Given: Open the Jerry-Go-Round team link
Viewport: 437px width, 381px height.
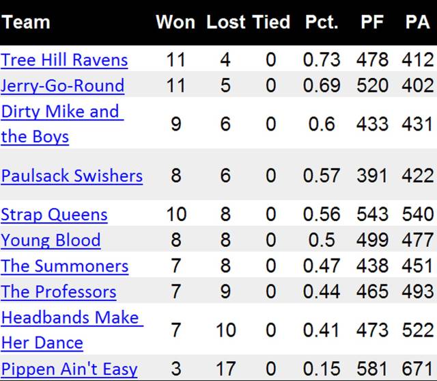Looking at the screenshot, I should tap(62, 86).
